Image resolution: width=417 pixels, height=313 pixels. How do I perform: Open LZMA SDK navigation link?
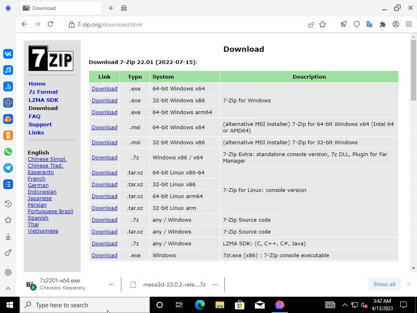point(43,100)
